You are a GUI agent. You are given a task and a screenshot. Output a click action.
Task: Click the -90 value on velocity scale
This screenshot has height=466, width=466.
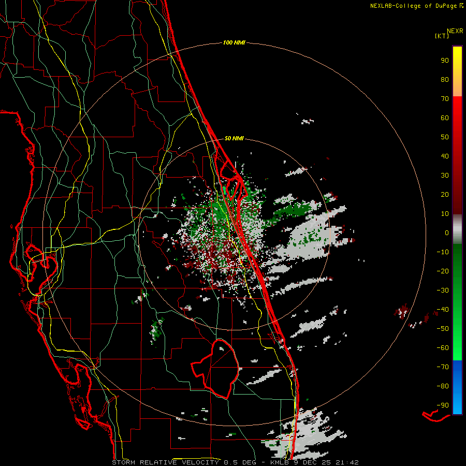443,405
